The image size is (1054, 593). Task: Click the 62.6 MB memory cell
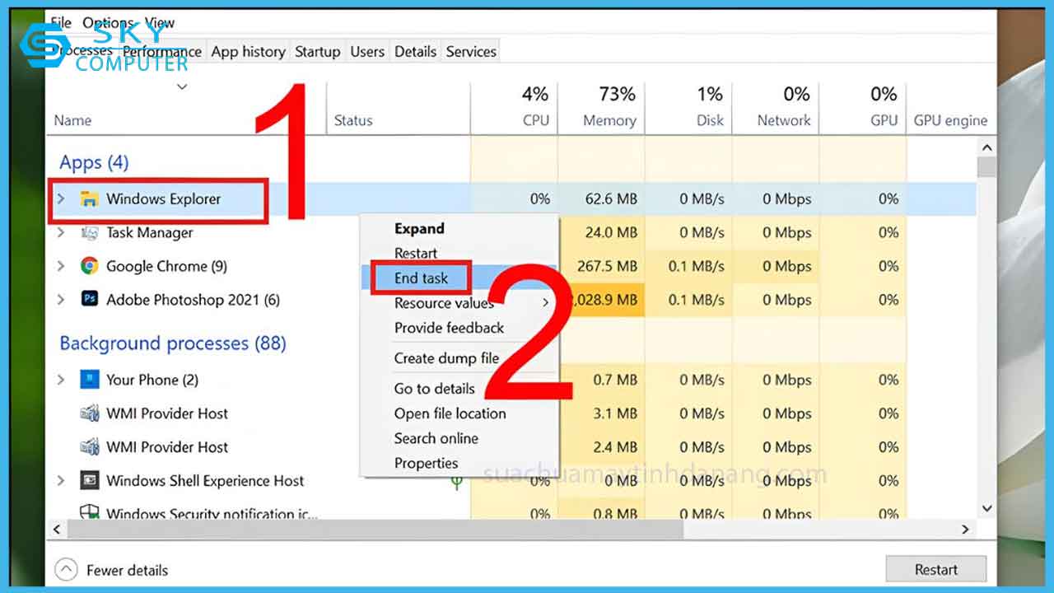(x=611, y=198)
